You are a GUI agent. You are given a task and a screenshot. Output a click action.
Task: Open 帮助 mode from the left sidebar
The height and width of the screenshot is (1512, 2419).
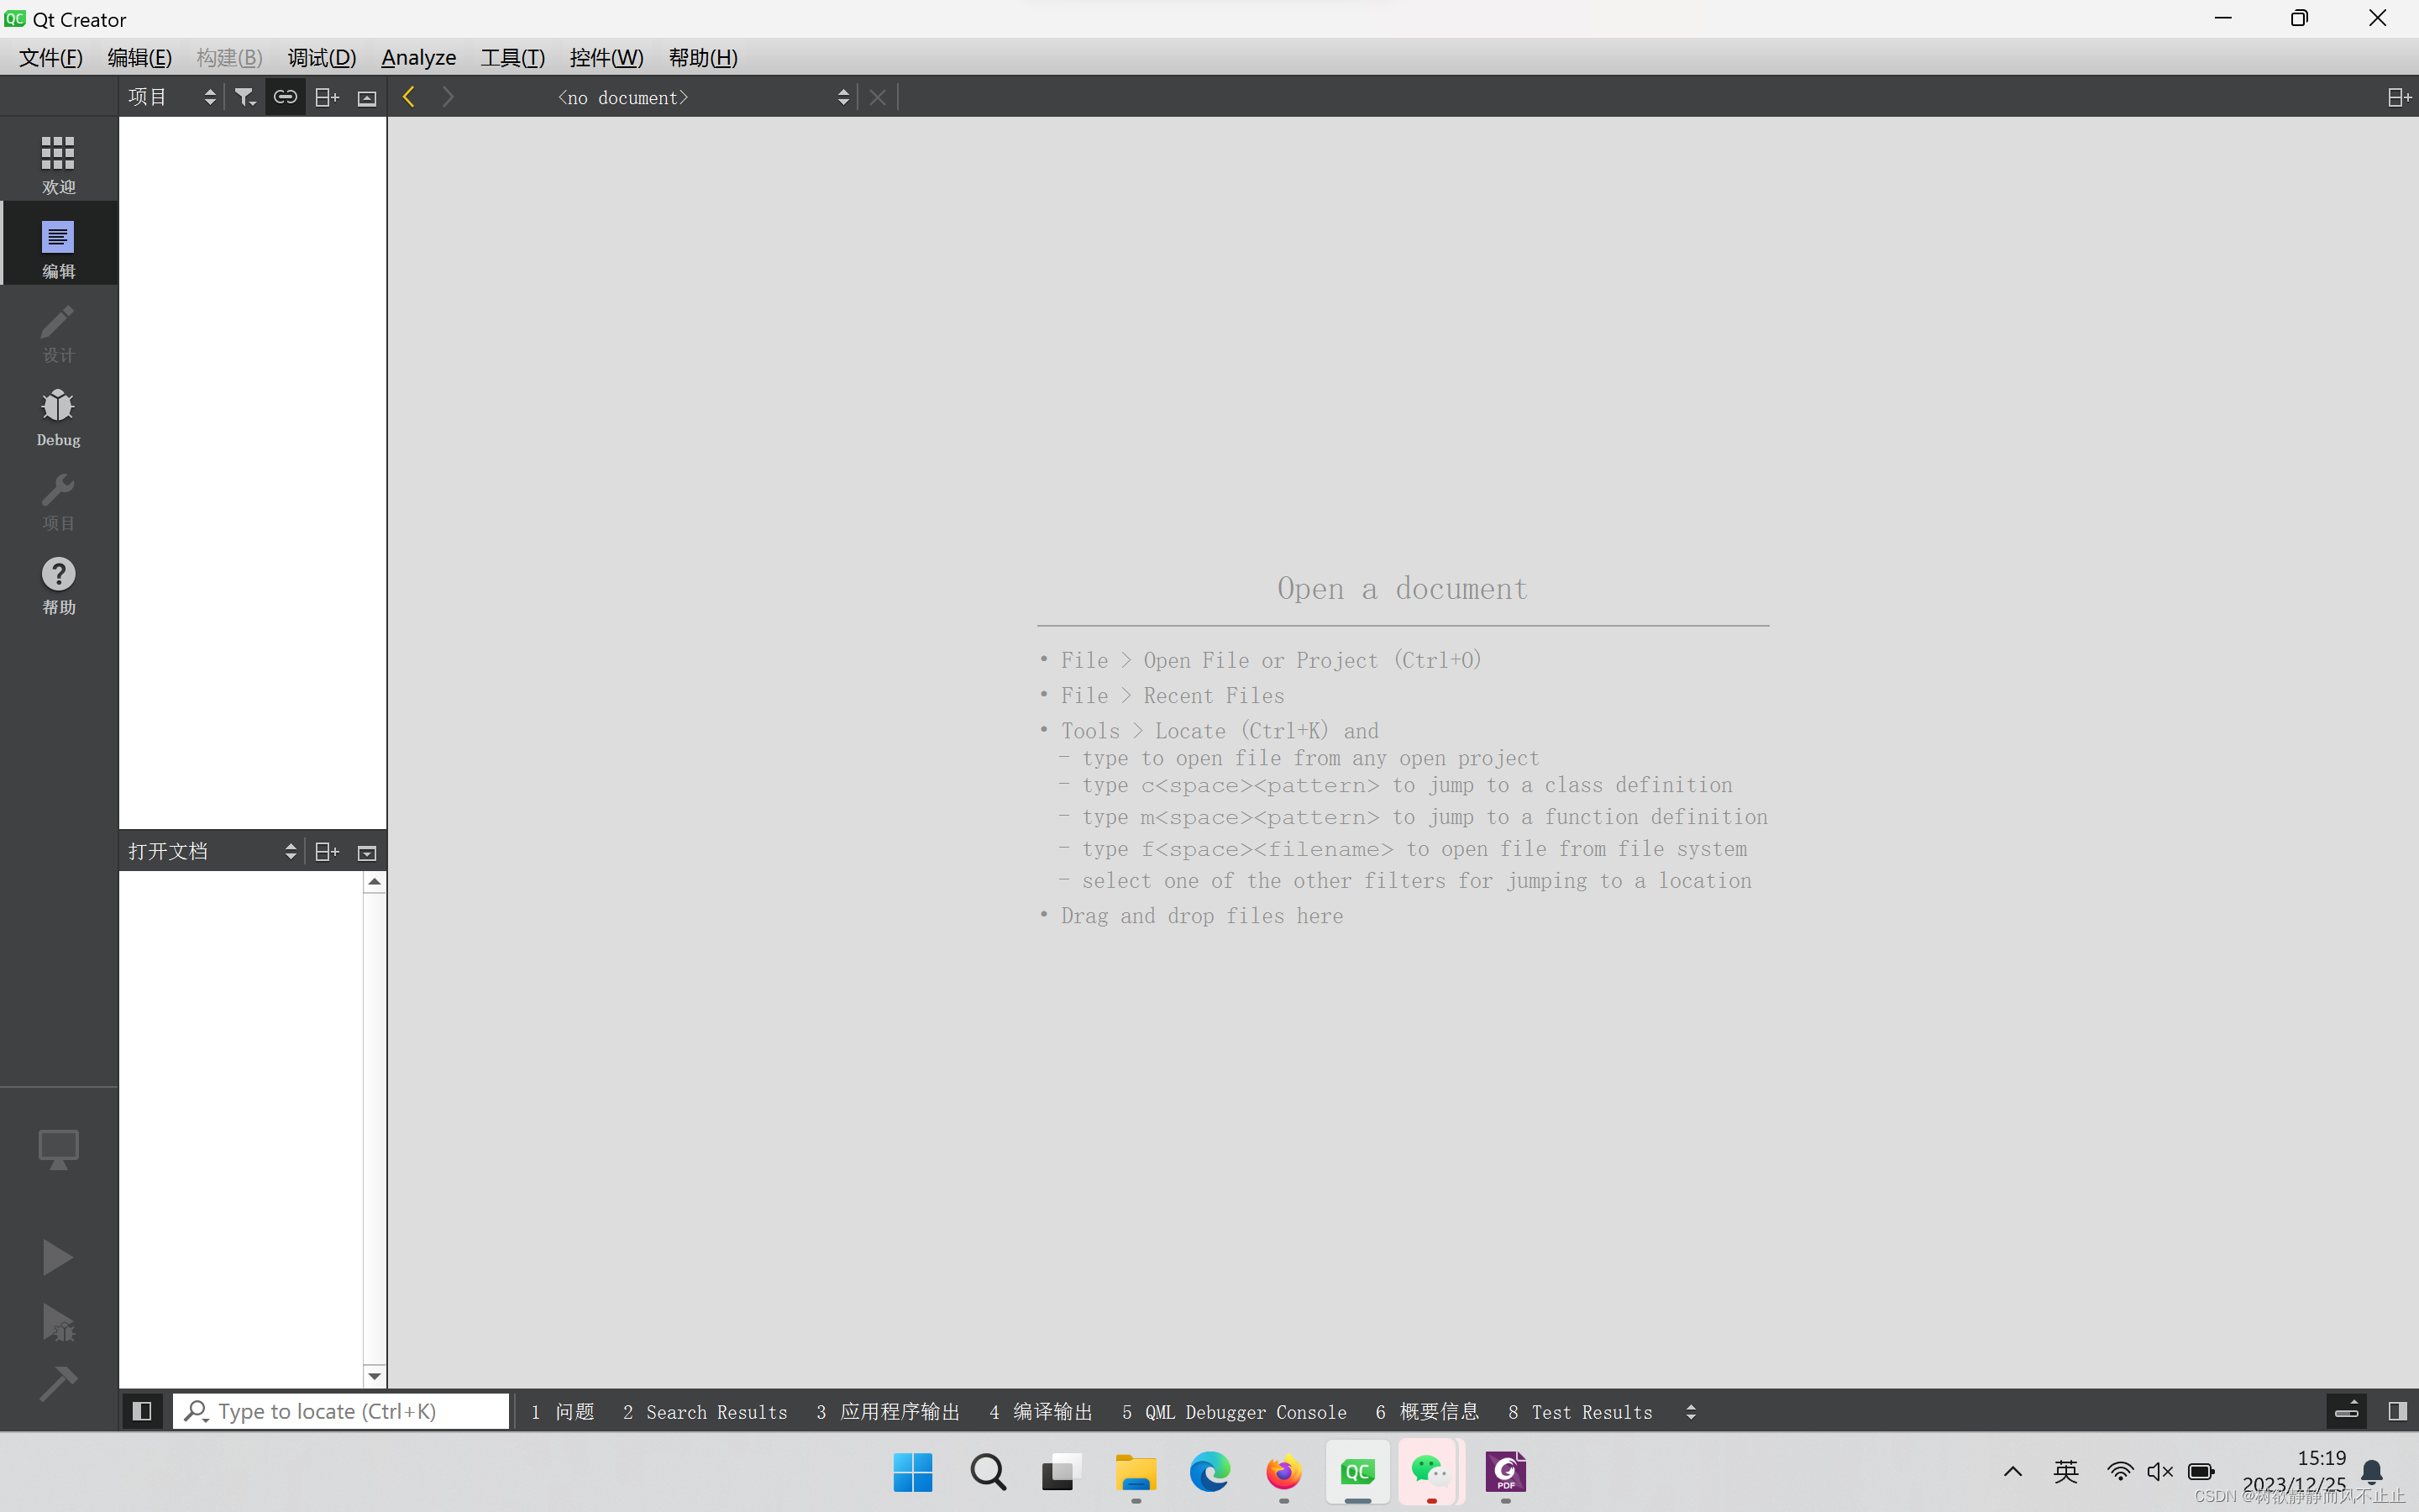(57, 584)
